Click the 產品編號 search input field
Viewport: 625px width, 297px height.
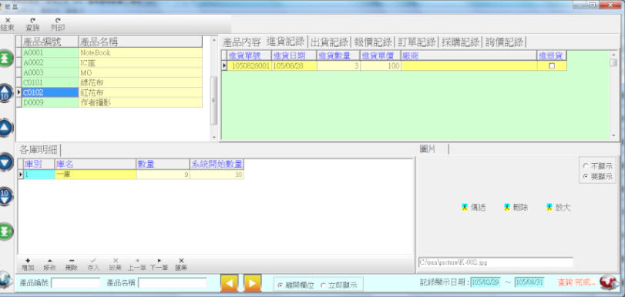point(76,283)
